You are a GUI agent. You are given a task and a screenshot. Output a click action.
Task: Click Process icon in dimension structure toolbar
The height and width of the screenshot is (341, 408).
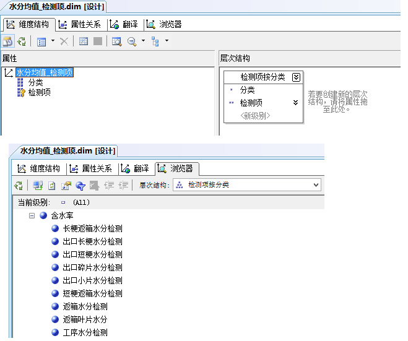tap(22, 41)
